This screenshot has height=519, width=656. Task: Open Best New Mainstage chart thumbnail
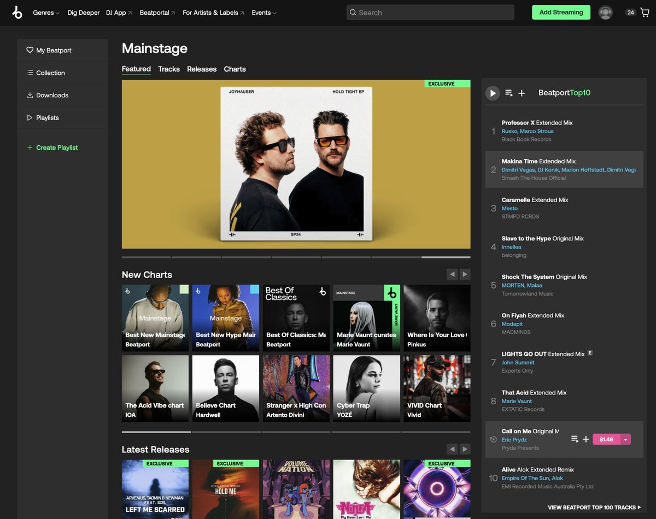(155, 318)
